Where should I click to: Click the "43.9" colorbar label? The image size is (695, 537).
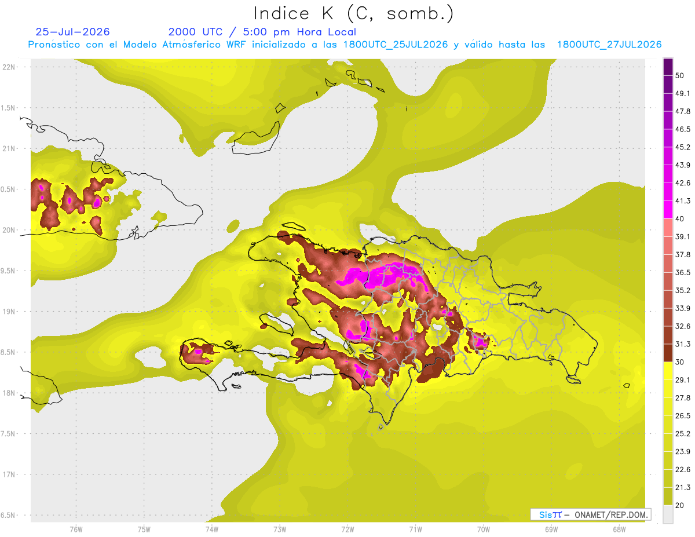[683, 165]
